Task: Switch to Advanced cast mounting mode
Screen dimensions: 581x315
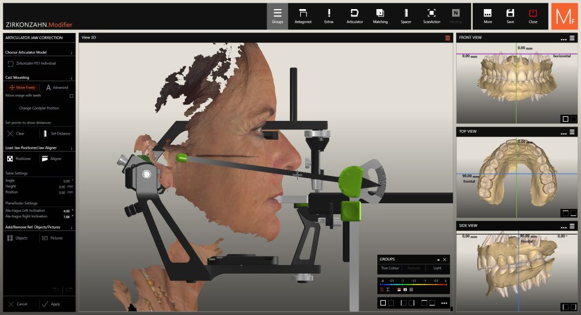Action: [57, 87]
